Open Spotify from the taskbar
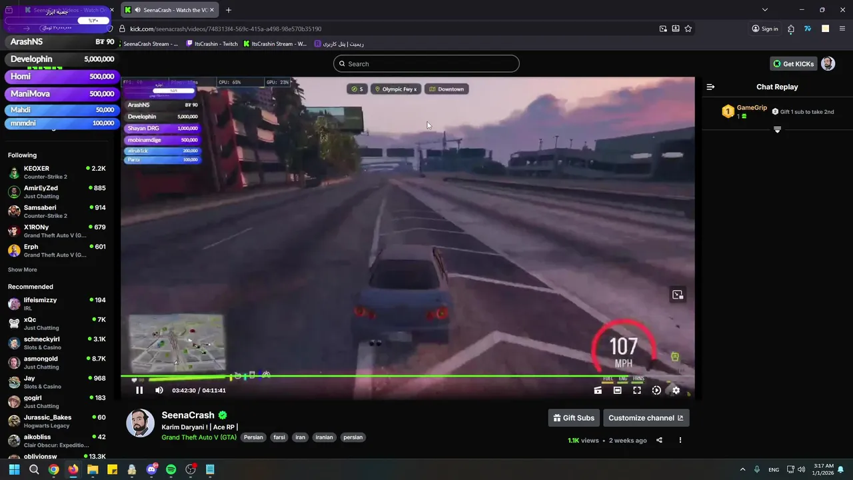This screenshot has width=853, height=480. (171, 469)
